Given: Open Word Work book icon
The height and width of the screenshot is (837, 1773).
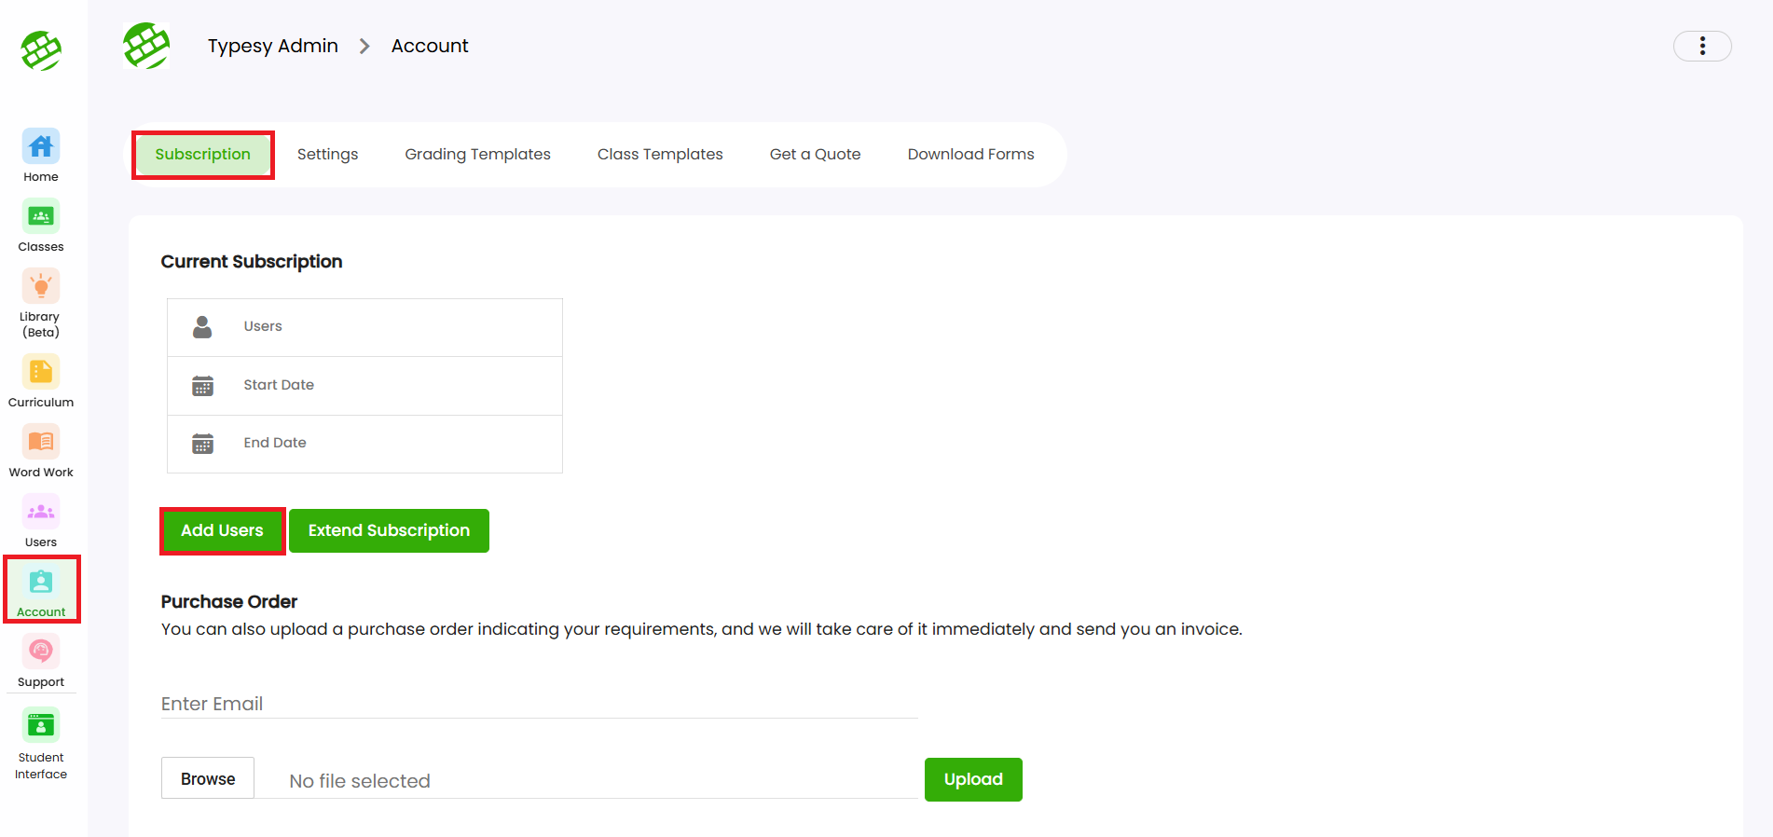Looking at the screenshot, I should point(41,443).
